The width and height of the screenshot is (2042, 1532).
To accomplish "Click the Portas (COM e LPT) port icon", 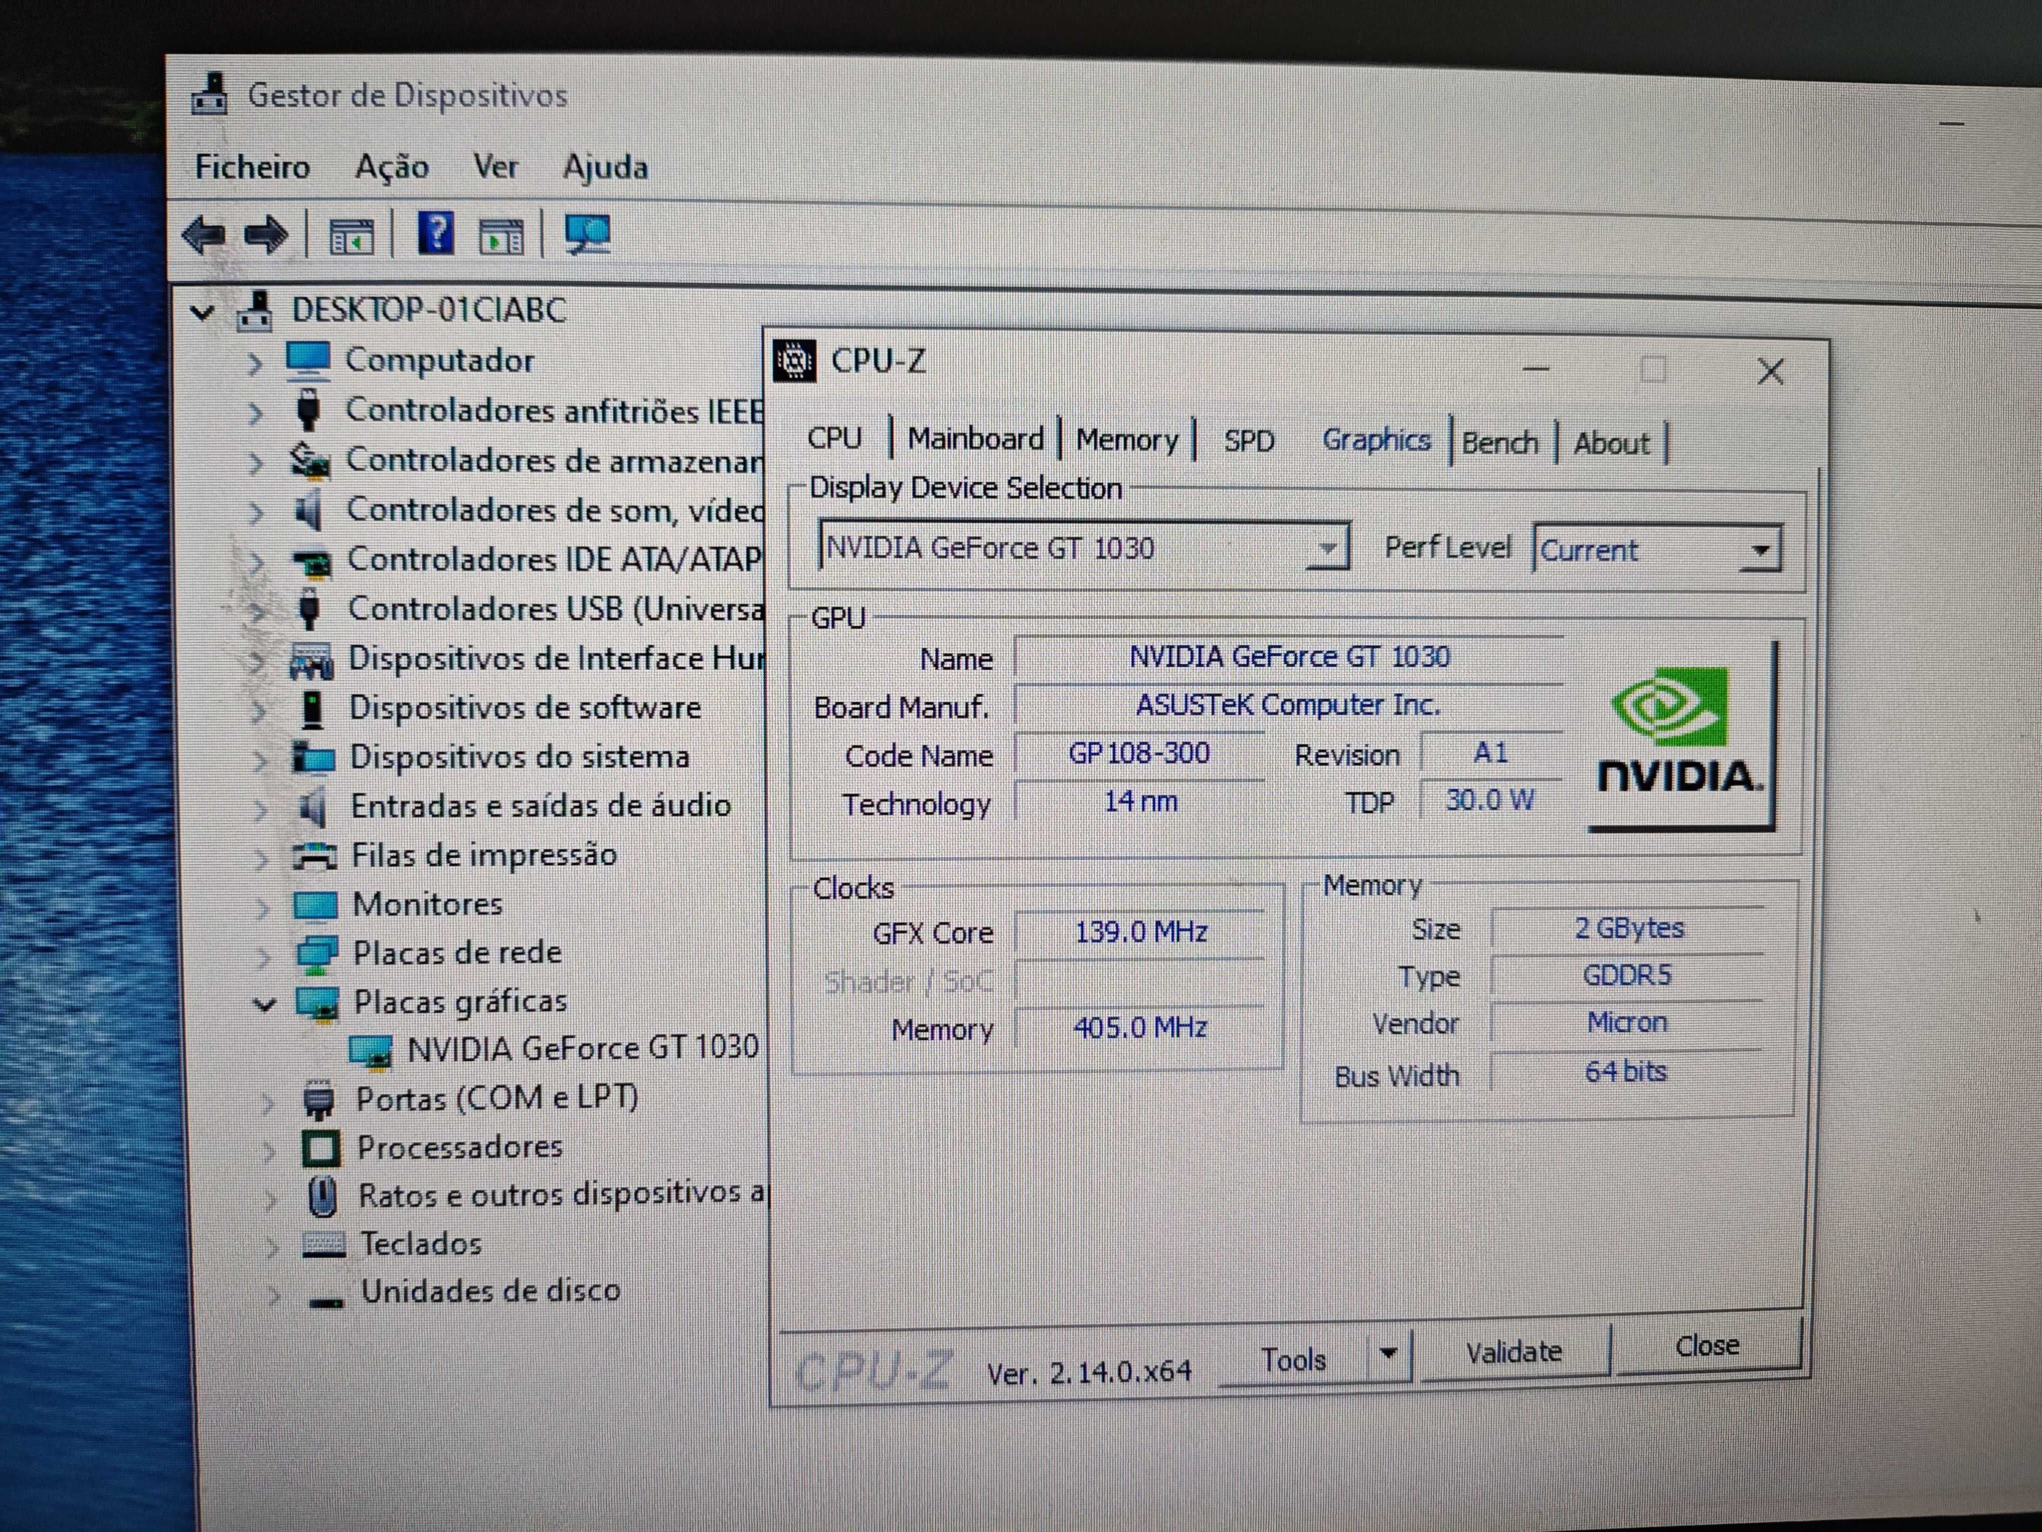I will pyautogui.click(x=319, y=1100).
